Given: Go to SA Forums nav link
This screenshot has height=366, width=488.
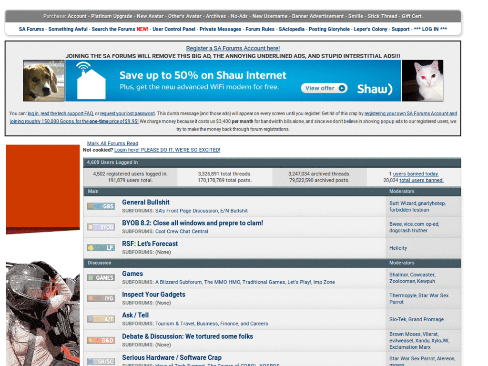Looking at the screenshot, I should [31, 29].
